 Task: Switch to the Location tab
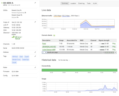click(73, 3)
